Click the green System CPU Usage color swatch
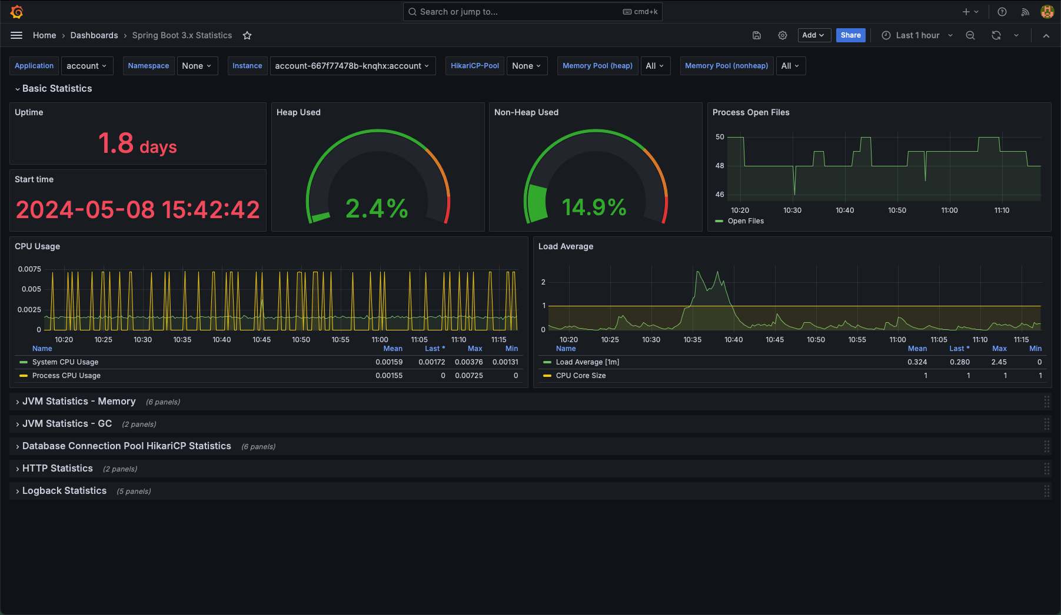This screenshot has height=615, width=1061. pyautogui.click(x=24, y=362)
